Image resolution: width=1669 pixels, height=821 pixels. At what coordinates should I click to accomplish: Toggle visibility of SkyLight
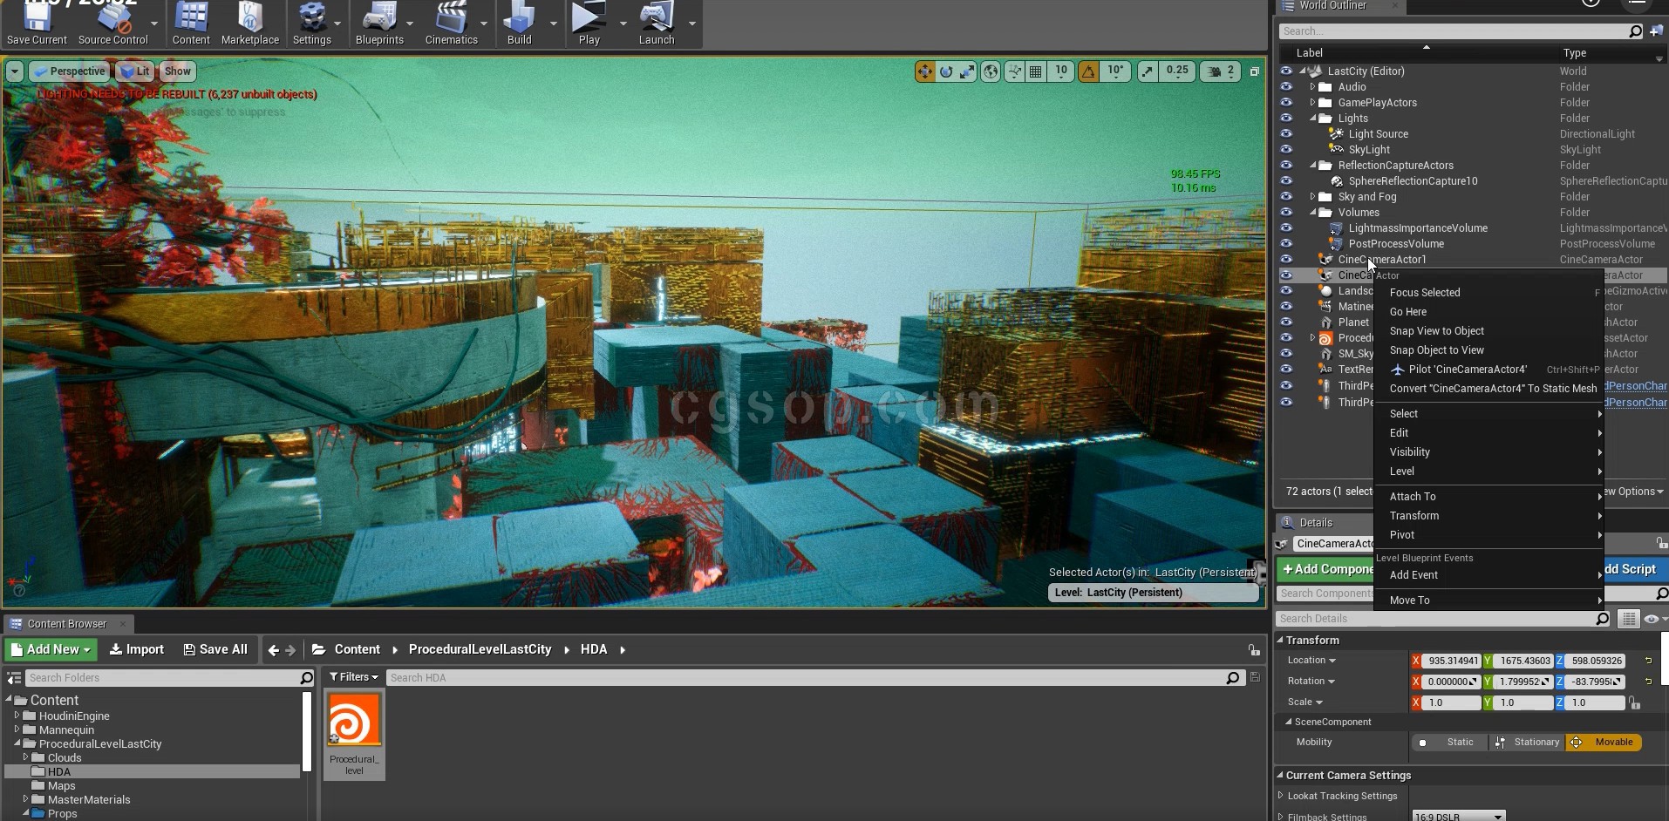1286,150
